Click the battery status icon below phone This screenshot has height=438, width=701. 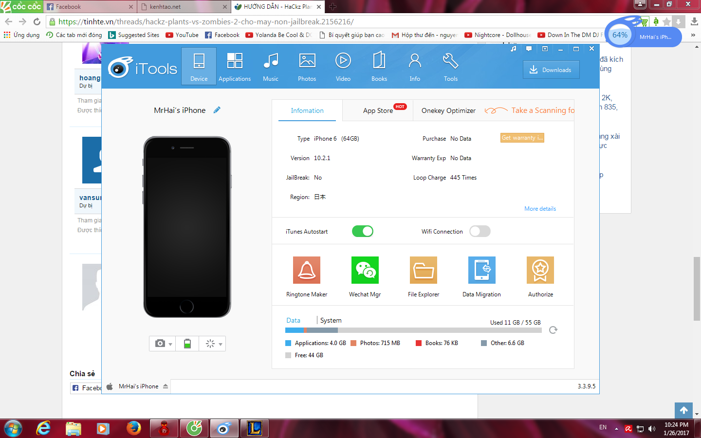pos(187,344)
